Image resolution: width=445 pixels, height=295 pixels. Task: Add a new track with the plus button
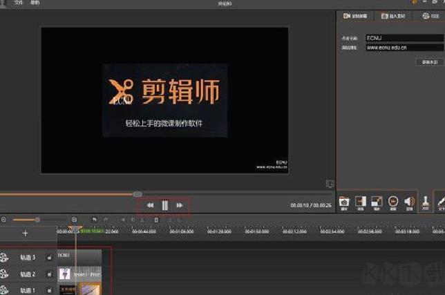coord(26,233)
